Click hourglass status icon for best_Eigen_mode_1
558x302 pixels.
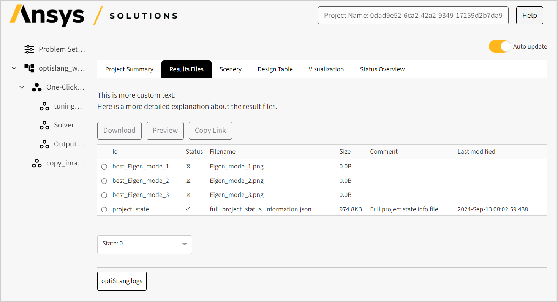[188, 166]
